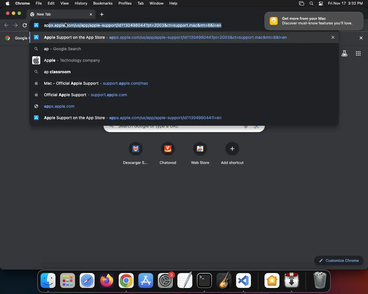The height and width of the screenshot is (294, 368).
Task: Open the Google apps grid icon
Action: [x=358, y=53]
